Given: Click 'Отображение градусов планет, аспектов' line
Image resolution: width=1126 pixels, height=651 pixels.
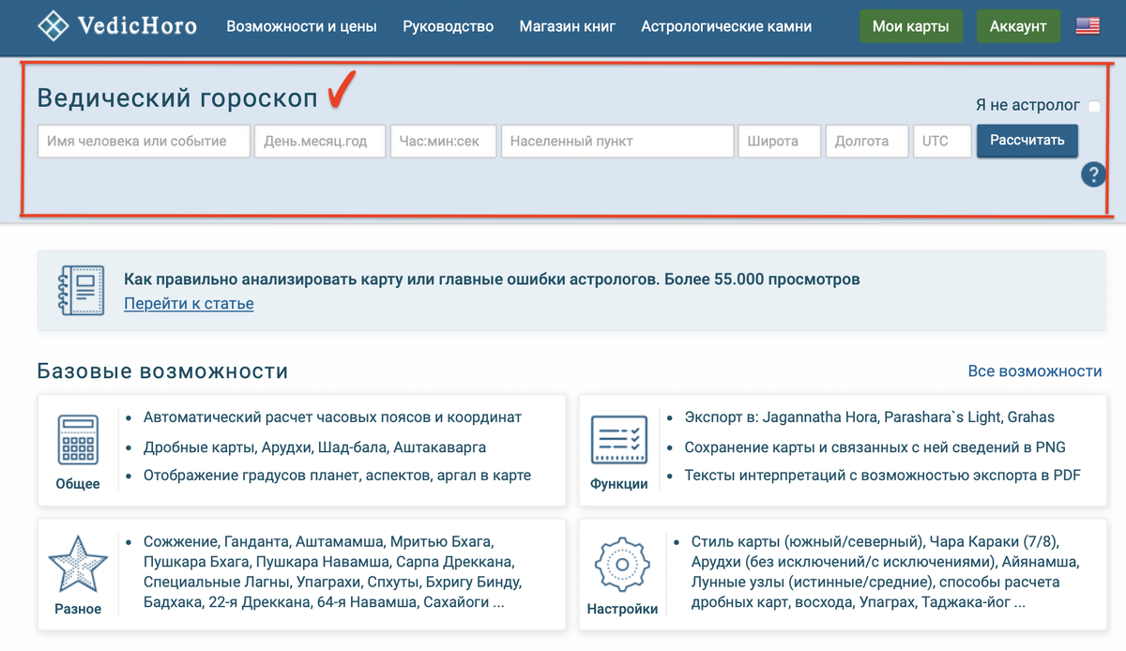Looking at the screenshot, I should tap(338, 476).
